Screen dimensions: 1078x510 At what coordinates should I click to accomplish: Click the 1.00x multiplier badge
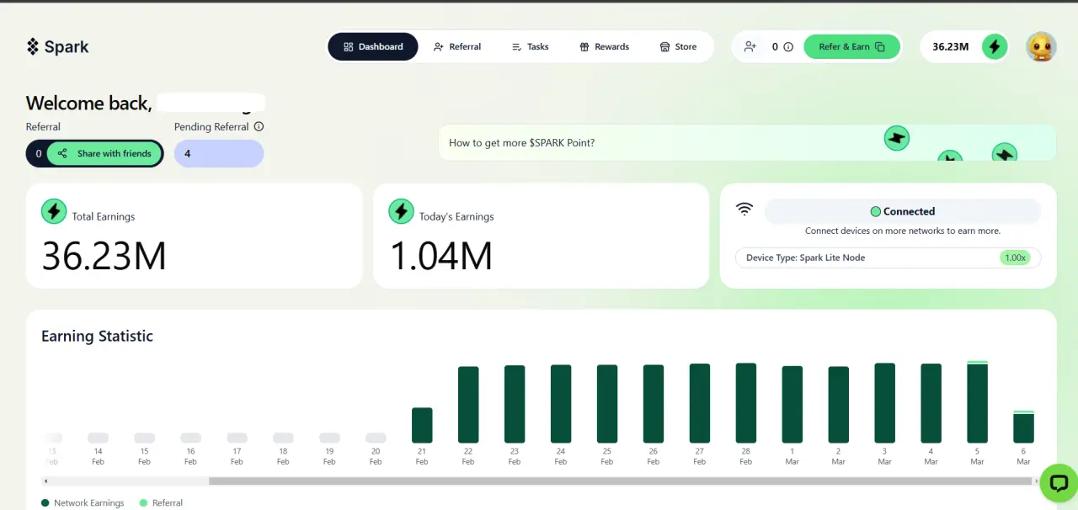click(1015, 258)
